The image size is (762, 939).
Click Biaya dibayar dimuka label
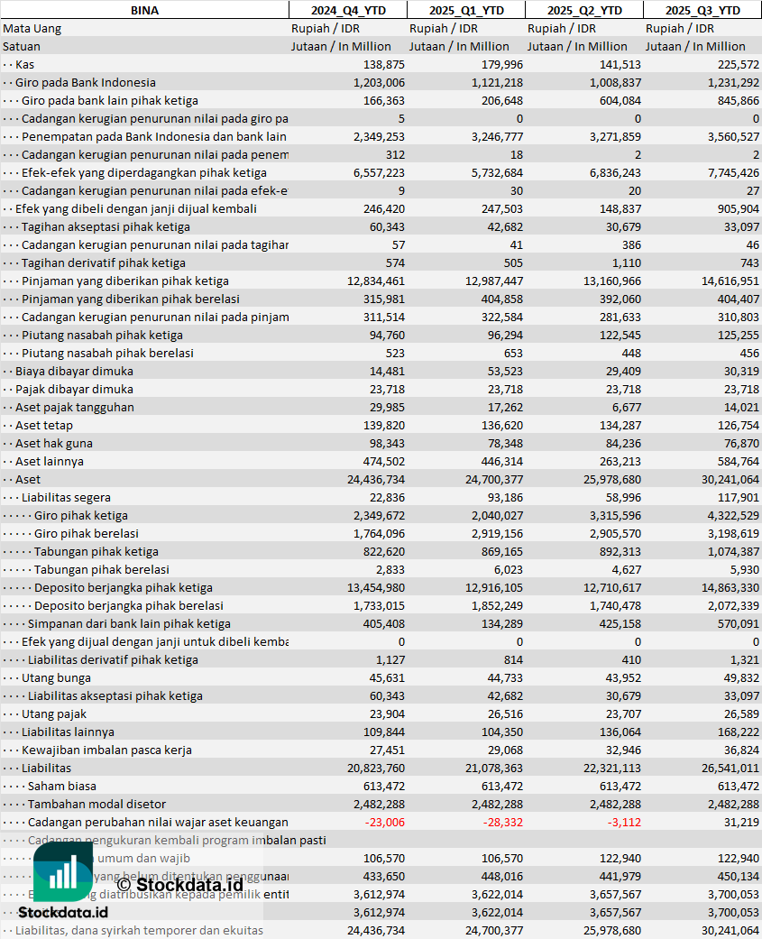click(74, 372)
